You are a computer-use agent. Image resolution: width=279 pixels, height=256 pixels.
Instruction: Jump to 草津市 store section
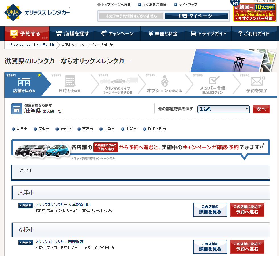point(87,129)
